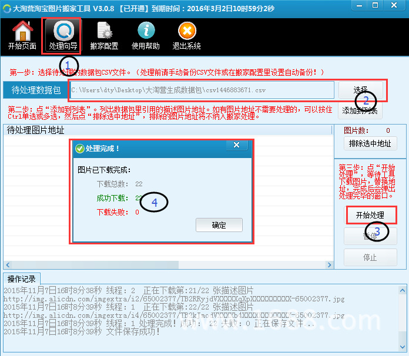Click the 待处理数据包 CSV path field
Screen dimensions: 409x356
[x=202, y=90]
